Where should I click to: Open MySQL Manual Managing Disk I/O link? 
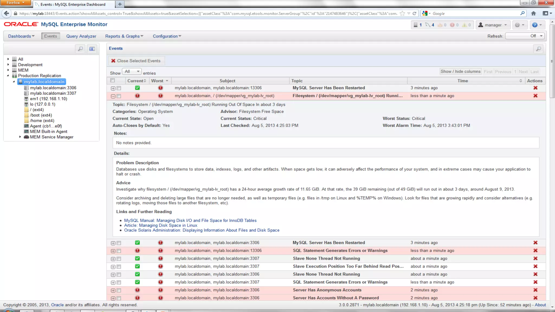[x=190, y=220]
